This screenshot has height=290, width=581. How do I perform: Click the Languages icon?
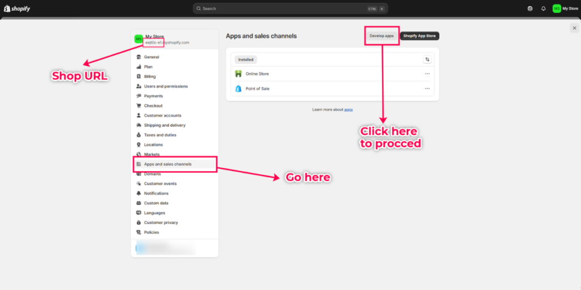(138, 213)
